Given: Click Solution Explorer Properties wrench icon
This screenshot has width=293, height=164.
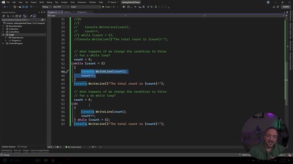Looking at the screenshot, I should tap(31, 16).
